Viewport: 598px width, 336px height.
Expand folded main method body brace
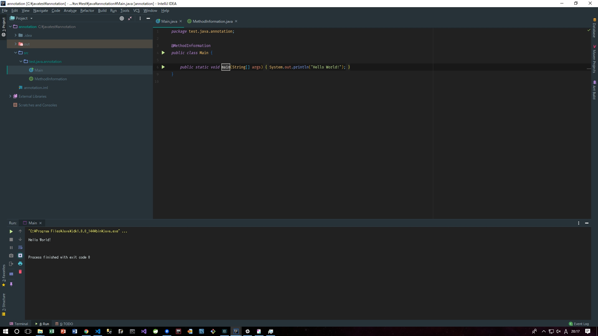[266, 67]
